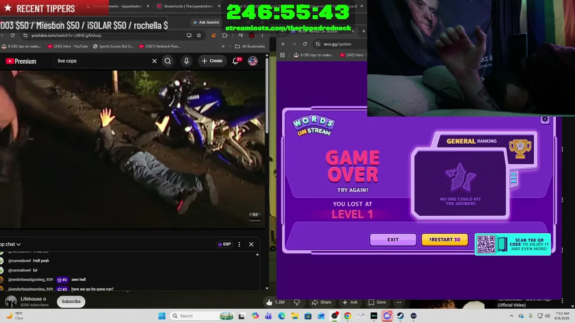
Task: Click the Windows taskbar Search box
Action: (202, 316)
